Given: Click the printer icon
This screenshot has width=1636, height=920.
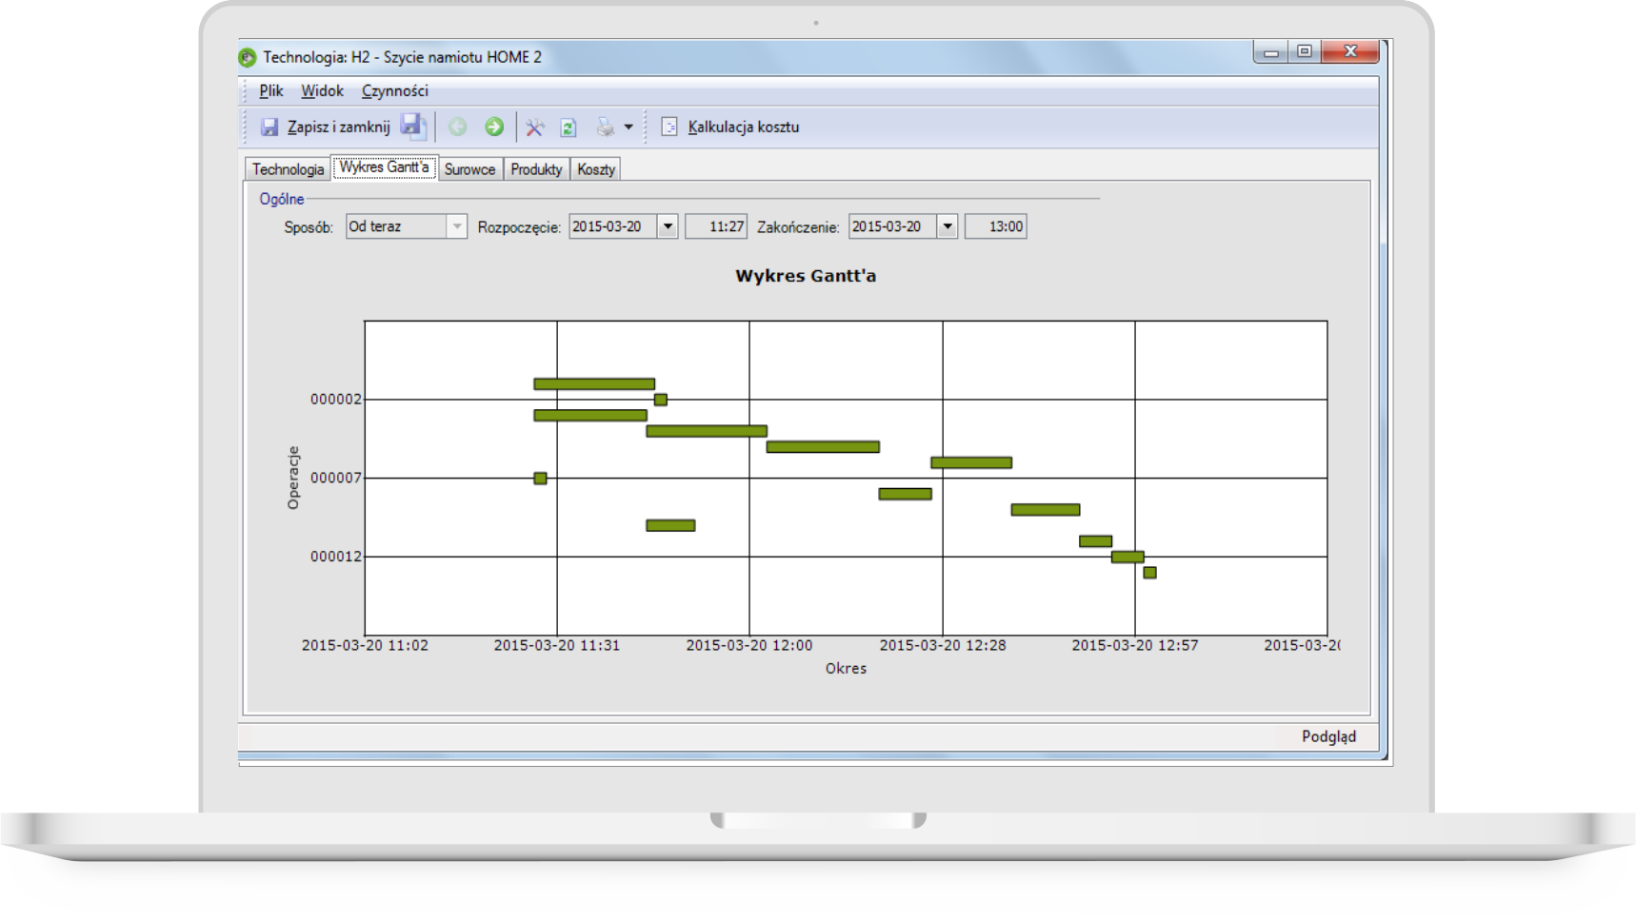Looking at the screenshot, I should point(606,127).
